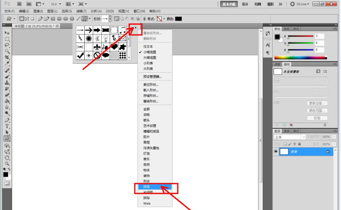The image size is (341, 210).
Task: Select the Move tool
Action: [x=7, y=33]
